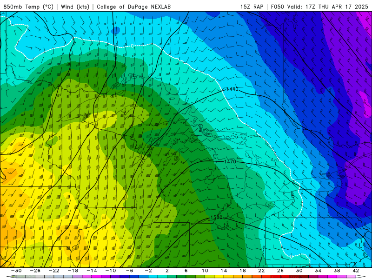
Task: Click the 6 color scale value
Action: pos(186,271)
